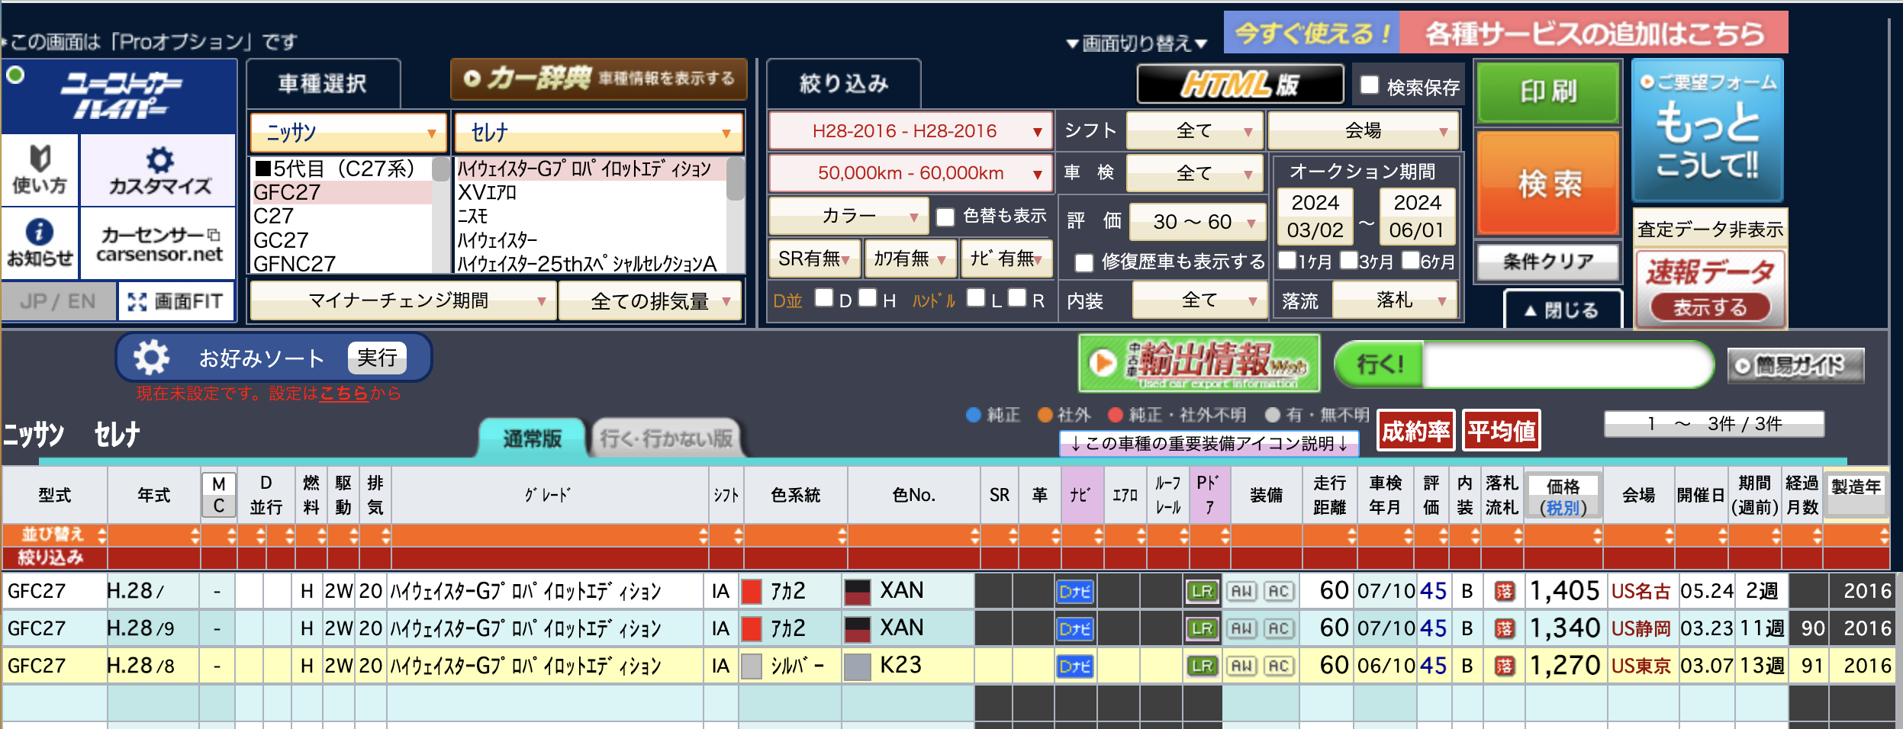Viewport: 1903px width, 729px height.
Task: Click the AC icon in the US静岡 row
Action: click(x=1279, y=628)
